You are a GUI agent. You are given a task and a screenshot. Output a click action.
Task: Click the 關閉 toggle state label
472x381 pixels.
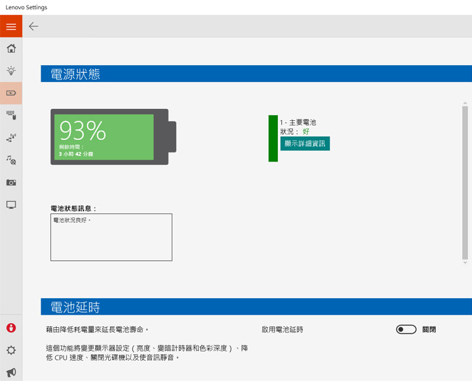[x=429, y=329]
